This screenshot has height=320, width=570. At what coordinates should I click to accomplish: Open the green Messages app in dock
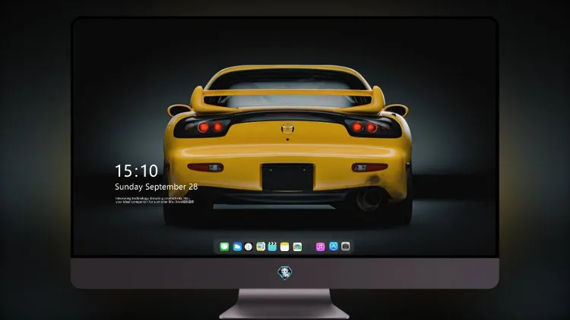tap(224, 246)
